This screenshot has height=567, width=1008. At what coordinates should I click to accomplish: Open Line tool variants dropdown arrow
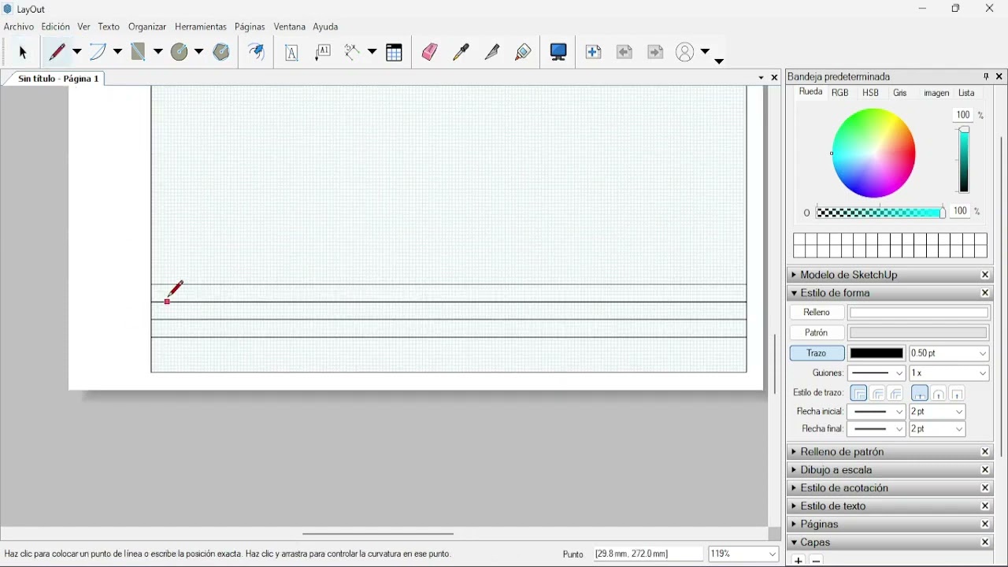click(x=76, y=53)
